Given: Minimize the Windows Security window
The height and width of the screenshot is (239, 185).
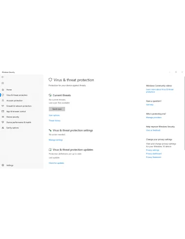Looking at the screenshot, I should pyautogui.click(x=169, y=72).
